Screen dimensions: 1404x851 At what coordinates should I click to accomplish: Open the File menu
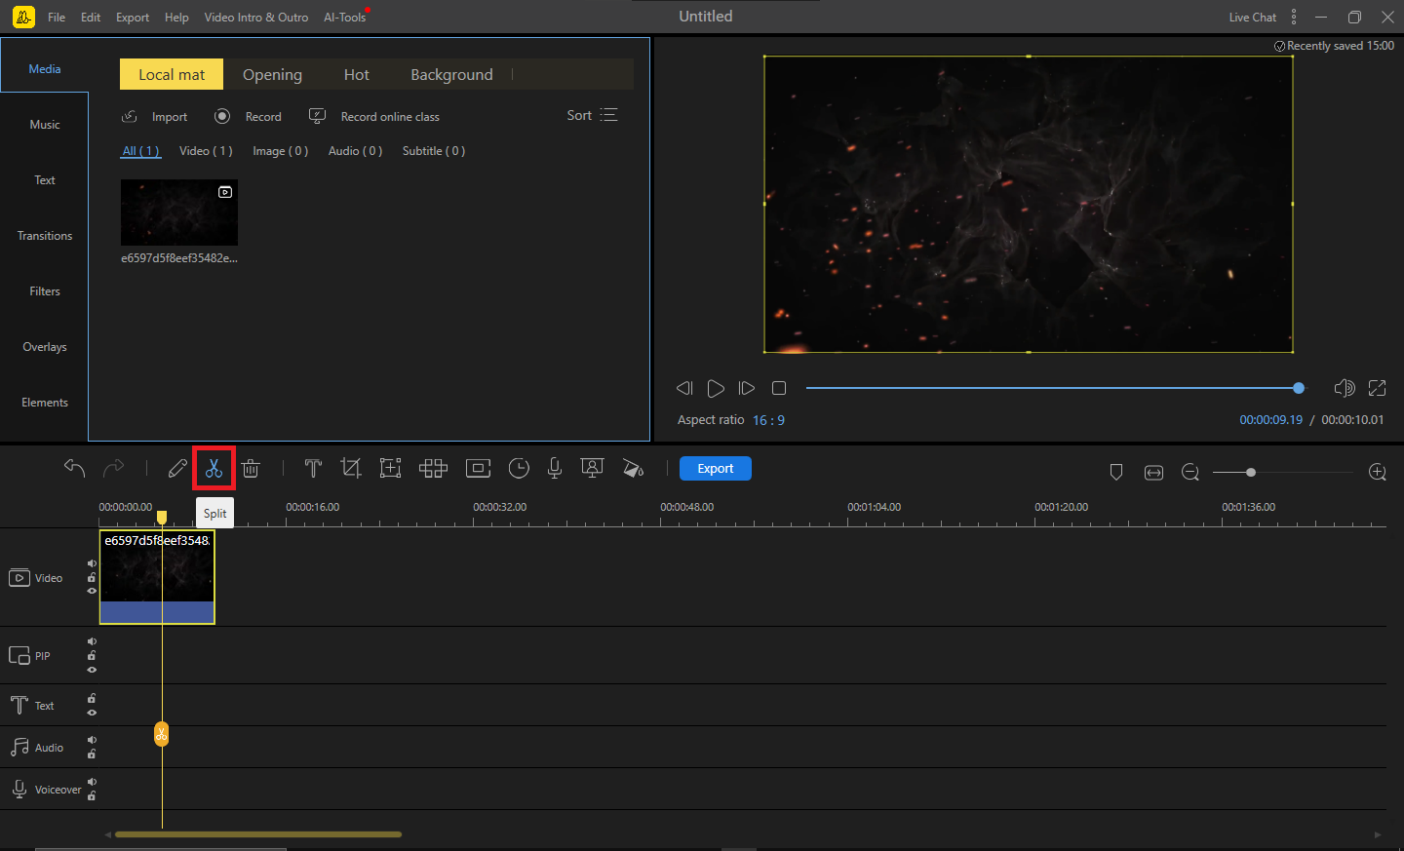coord(57,17)
